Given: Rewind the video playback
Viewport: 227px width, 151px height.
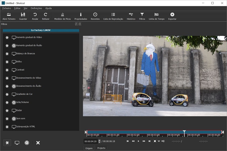Looking at the screenshot, I should coord(133,141).
